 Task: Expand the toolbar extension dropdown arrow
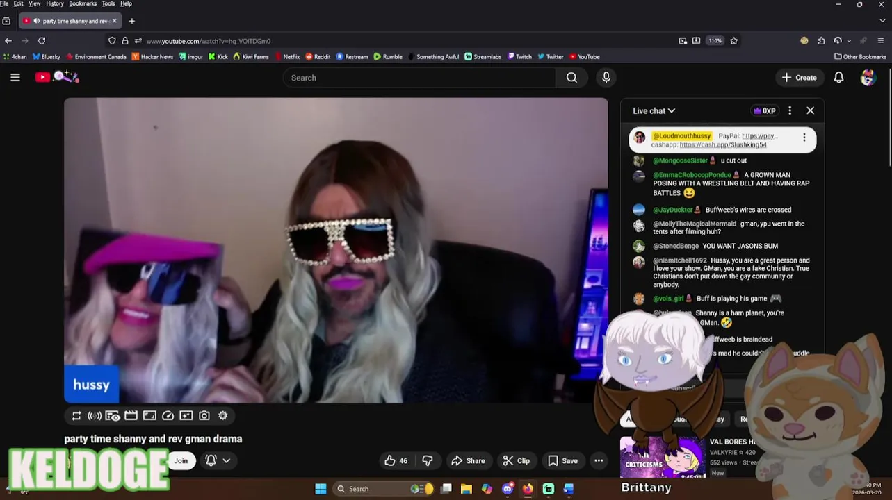pyautogui.click(x=850, y=41)
